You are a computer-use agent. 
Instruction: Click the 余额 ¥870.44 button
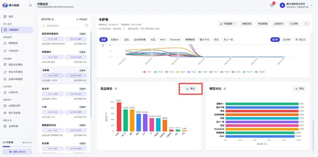(x=17, y=152)
